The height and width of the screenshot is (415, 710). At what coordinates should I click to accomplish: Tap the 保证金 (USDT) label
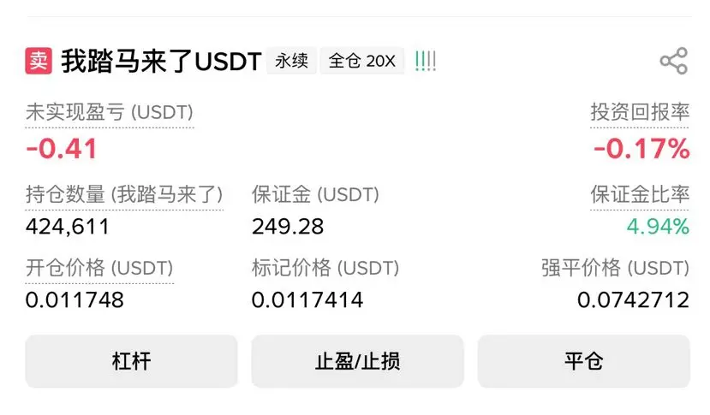point(316,194)
